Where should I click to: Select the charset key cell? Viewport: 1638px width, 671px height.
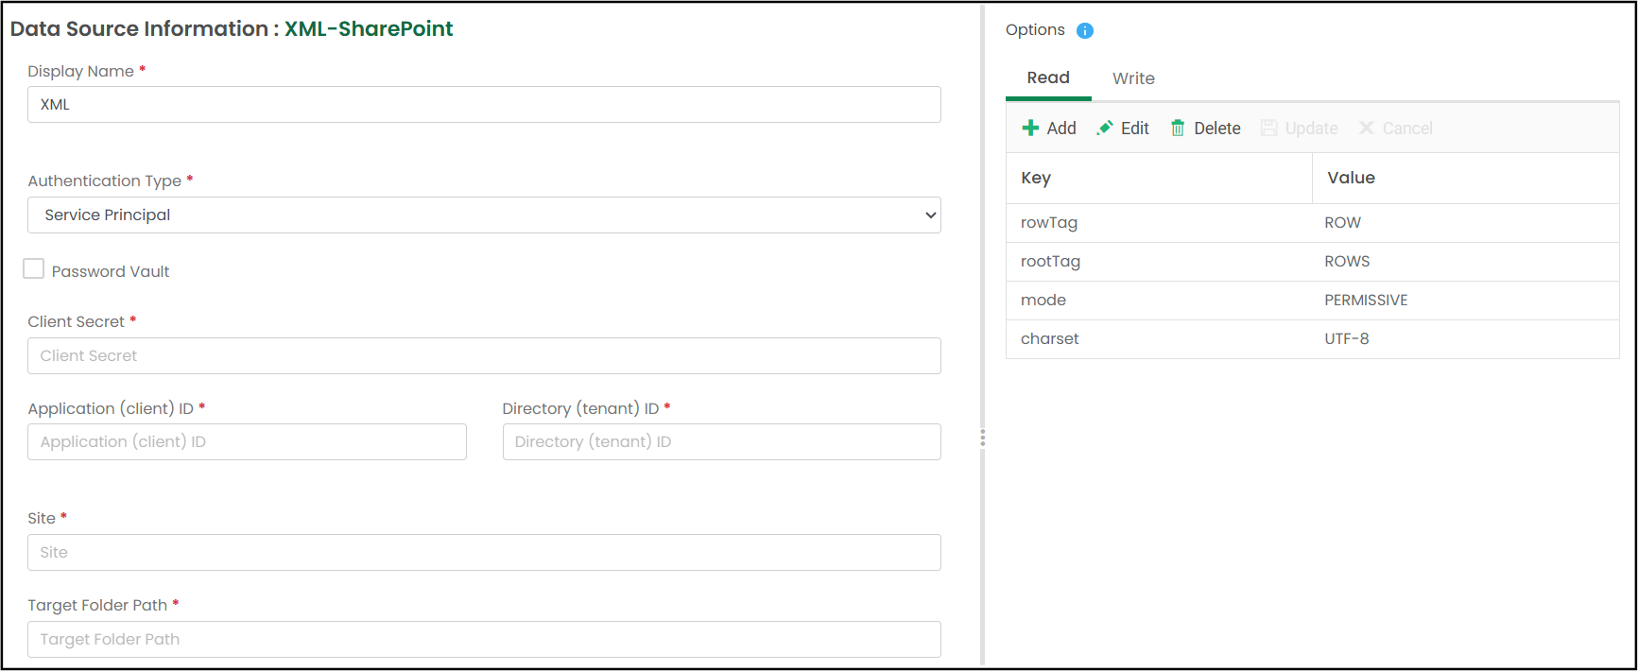point(1159,339)
